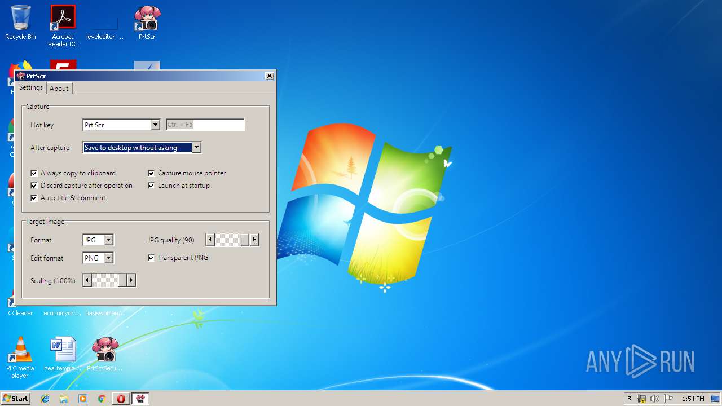This screenshot has width=722, height=406.
Task: Click JPG quality slider left arrow
Action: coord(210,240)
